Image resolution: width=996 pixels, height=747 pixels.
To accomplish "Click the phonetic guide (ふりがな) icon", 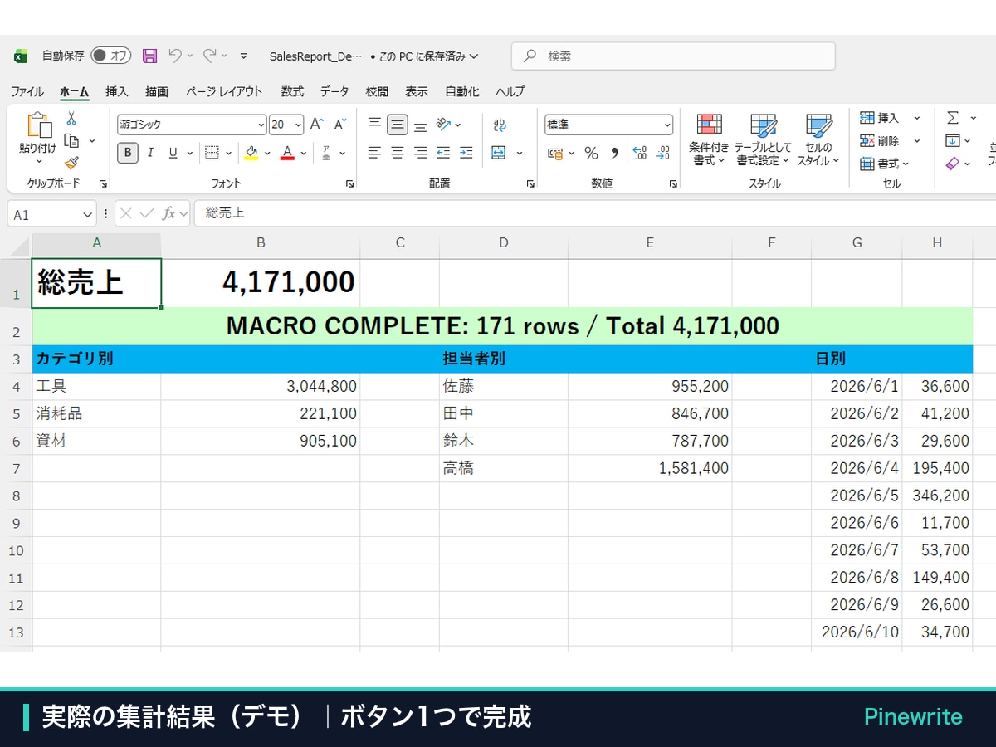I will pyautogui.click(x=325, y=153).
